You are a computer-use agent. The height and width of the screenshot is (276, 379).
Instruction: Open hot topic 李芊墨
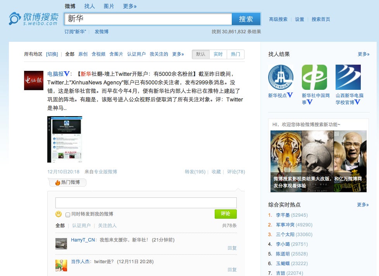283,215
